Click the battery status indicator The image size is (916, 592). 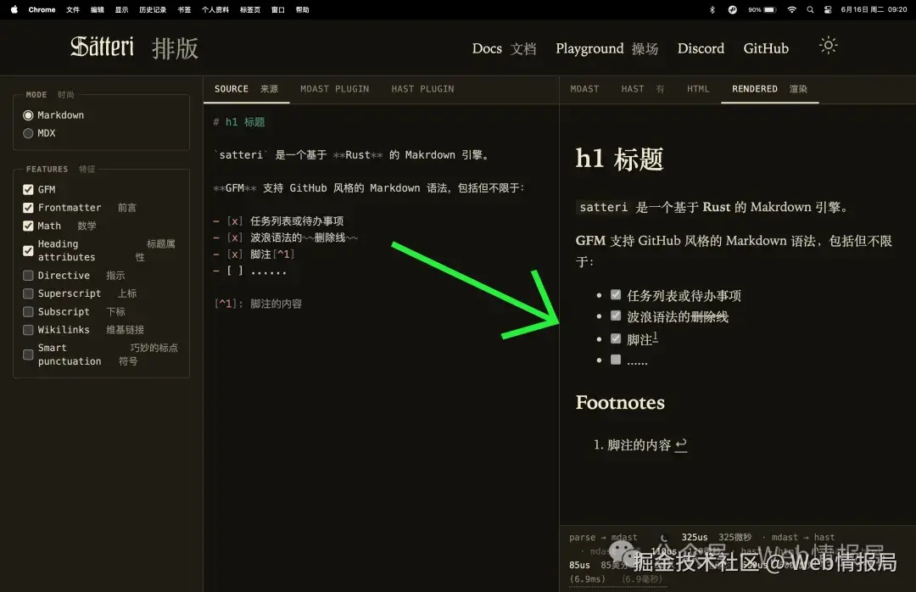click(x=762, y=9)
